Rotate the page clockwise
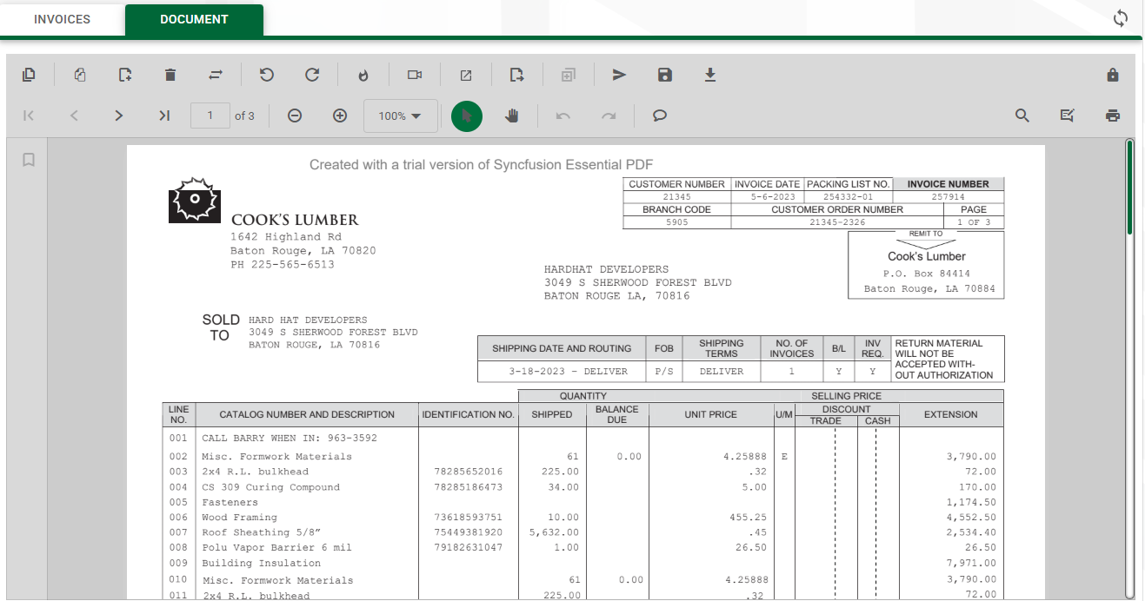 (x=312, y=75)
